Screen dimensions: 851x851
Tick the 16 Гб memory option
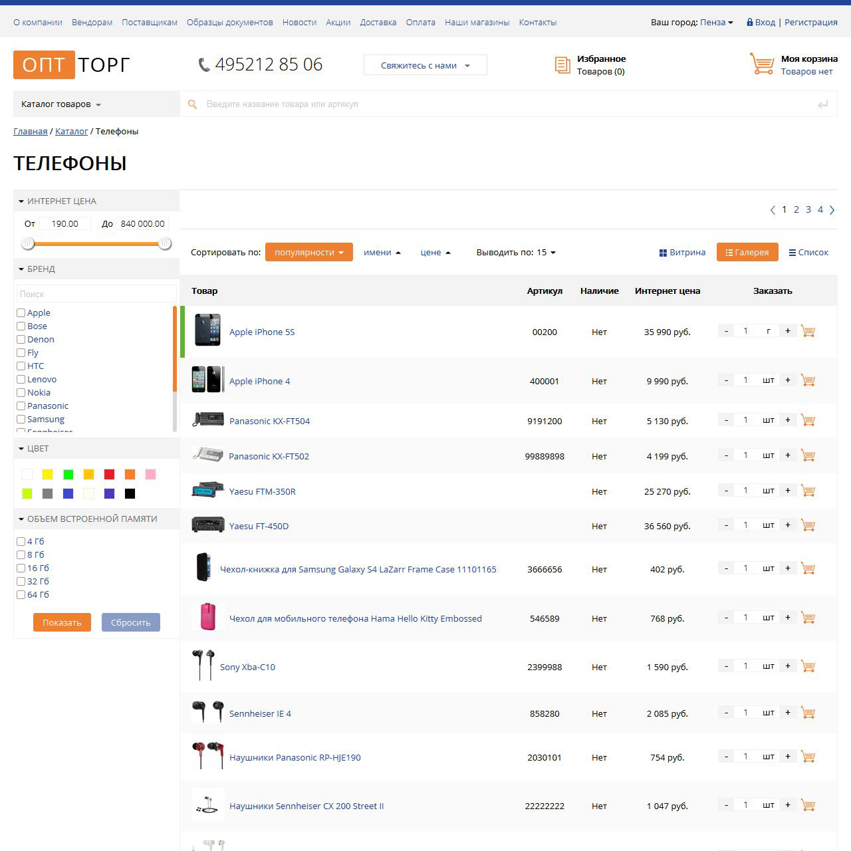(x=21, y=568)
